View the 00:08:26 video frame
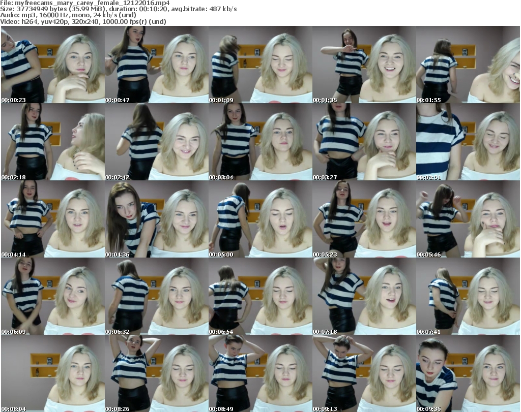Screen dimensions: 521x412 click(157, 373)
